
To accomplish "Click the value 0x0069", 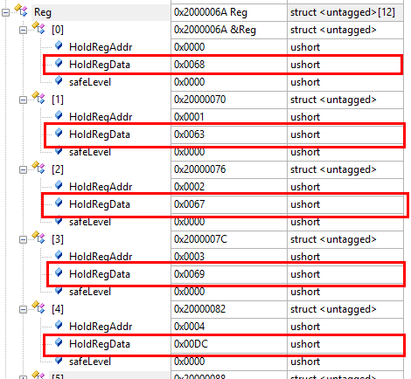I will pyautogui.click(x=190, y=274).
